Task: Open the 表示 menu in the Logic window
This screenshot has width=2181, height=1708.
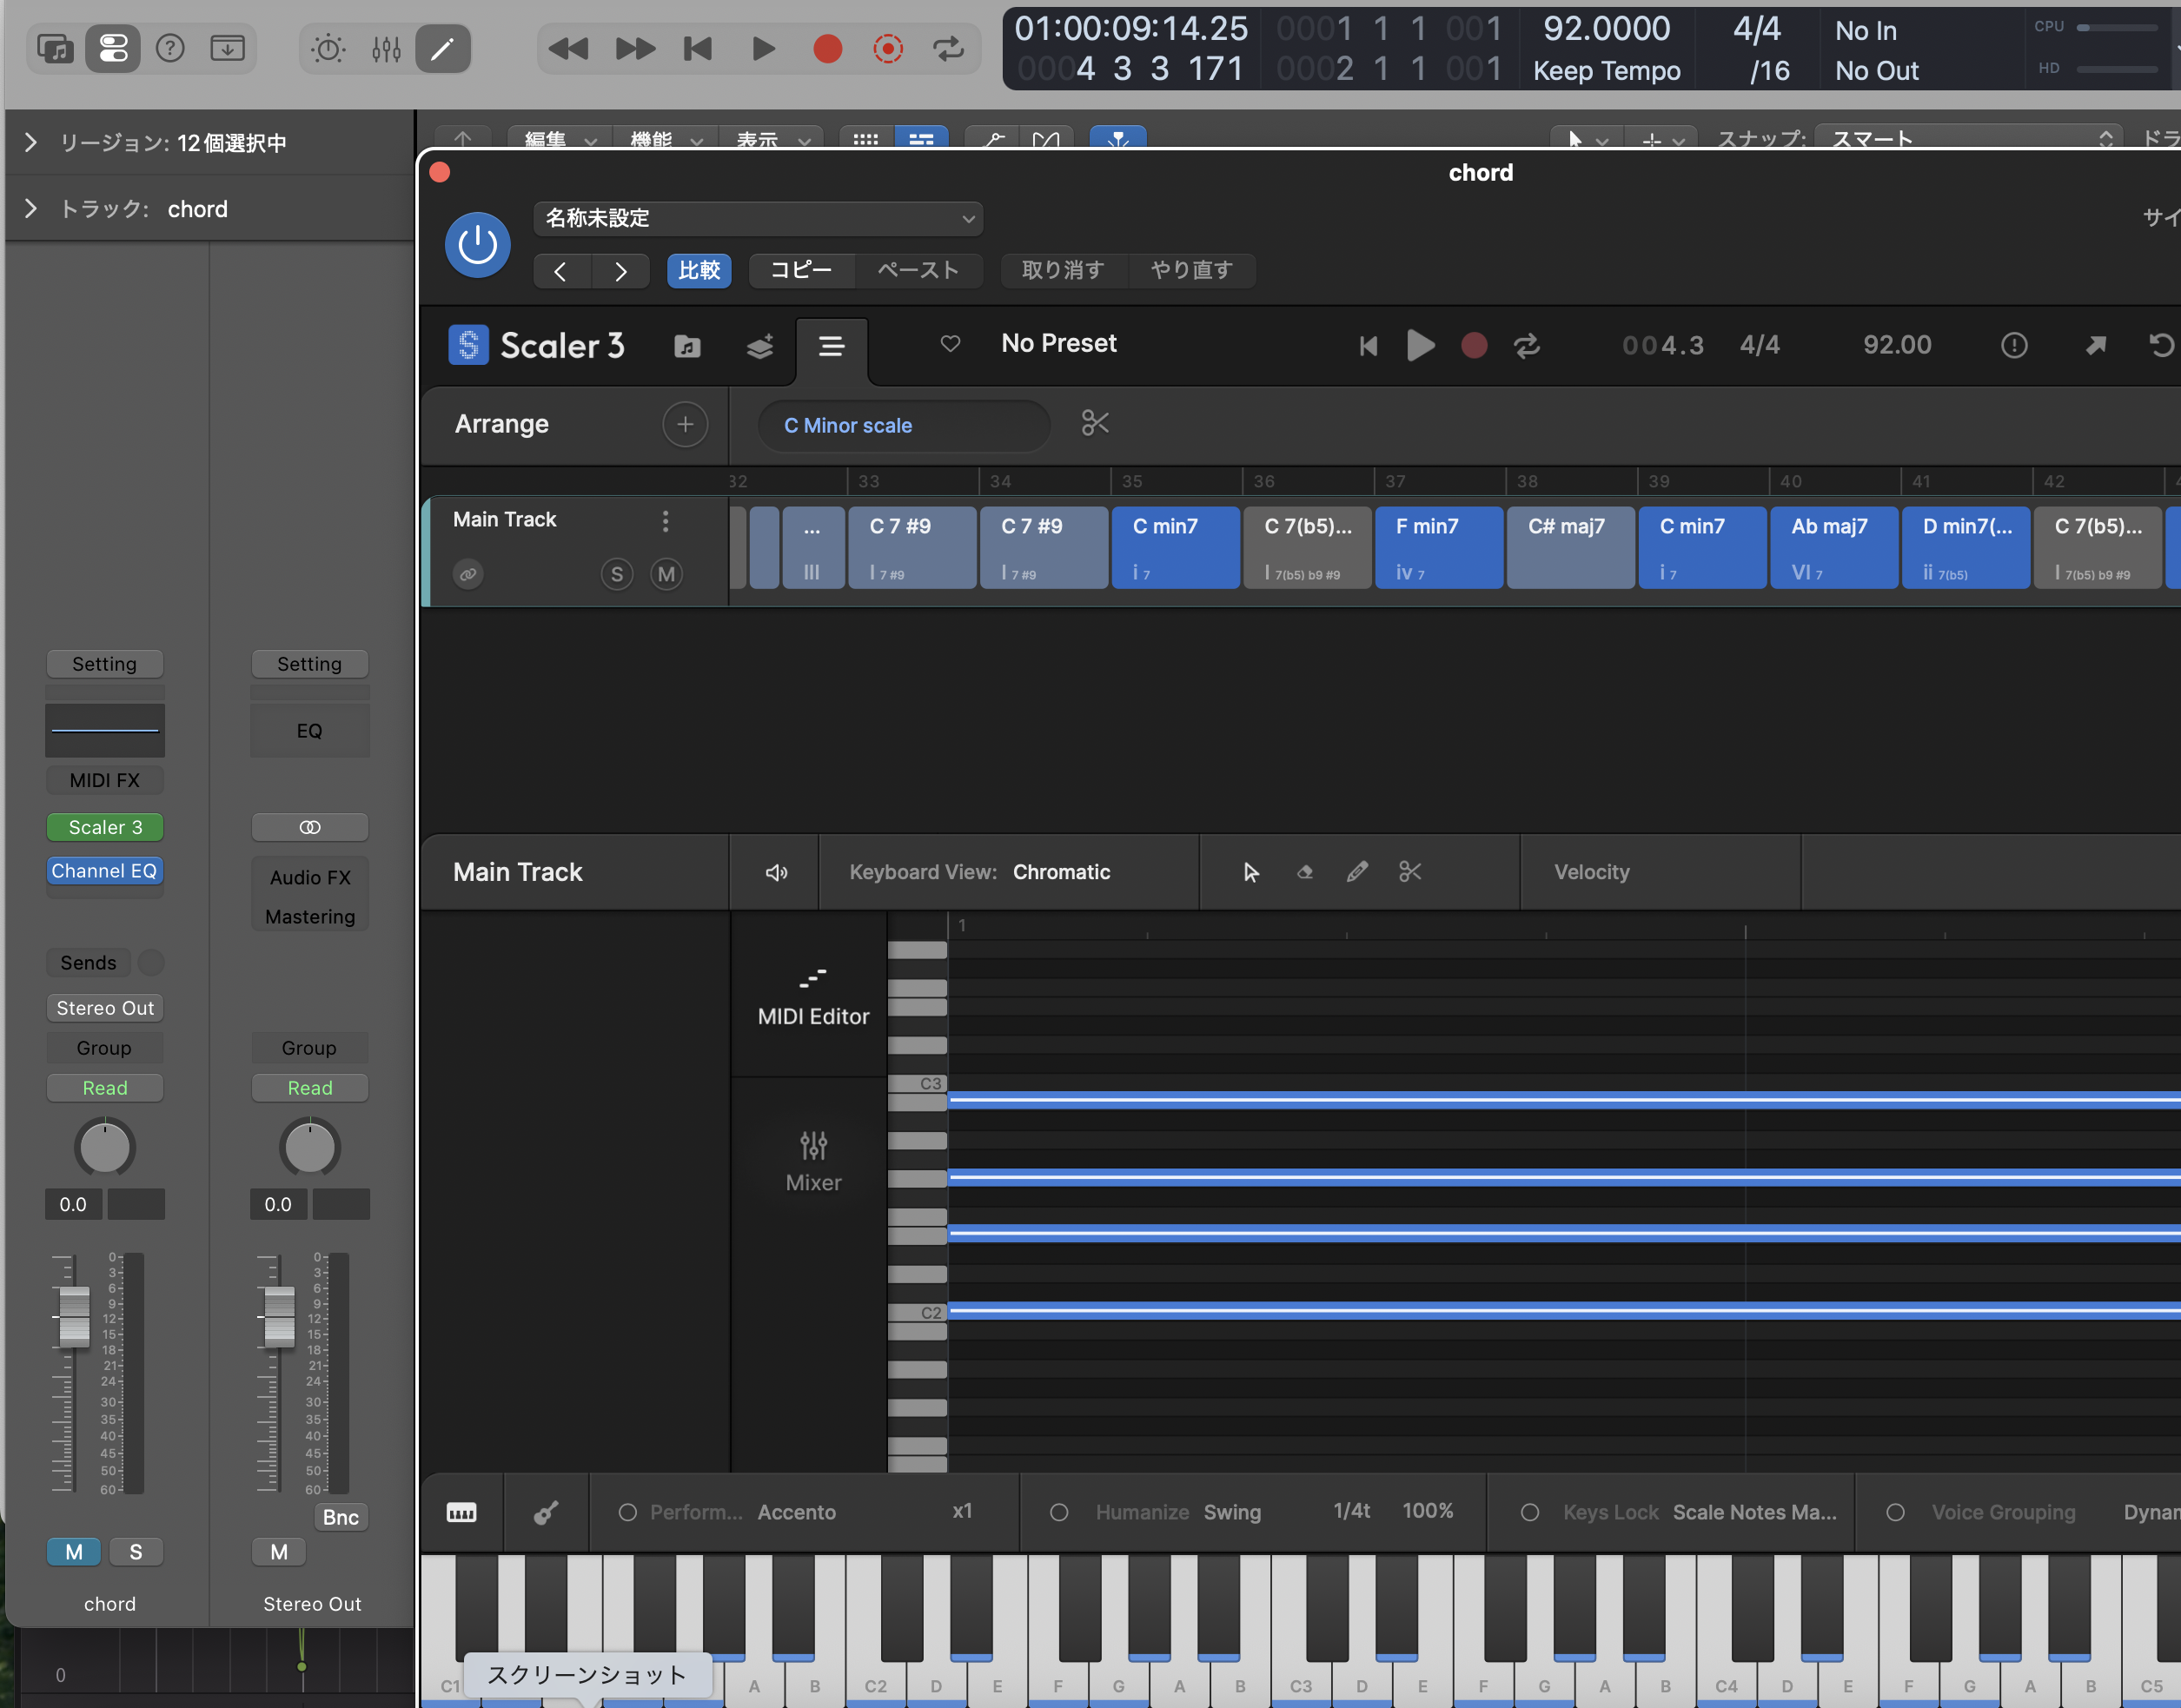Action: point(773,138)
